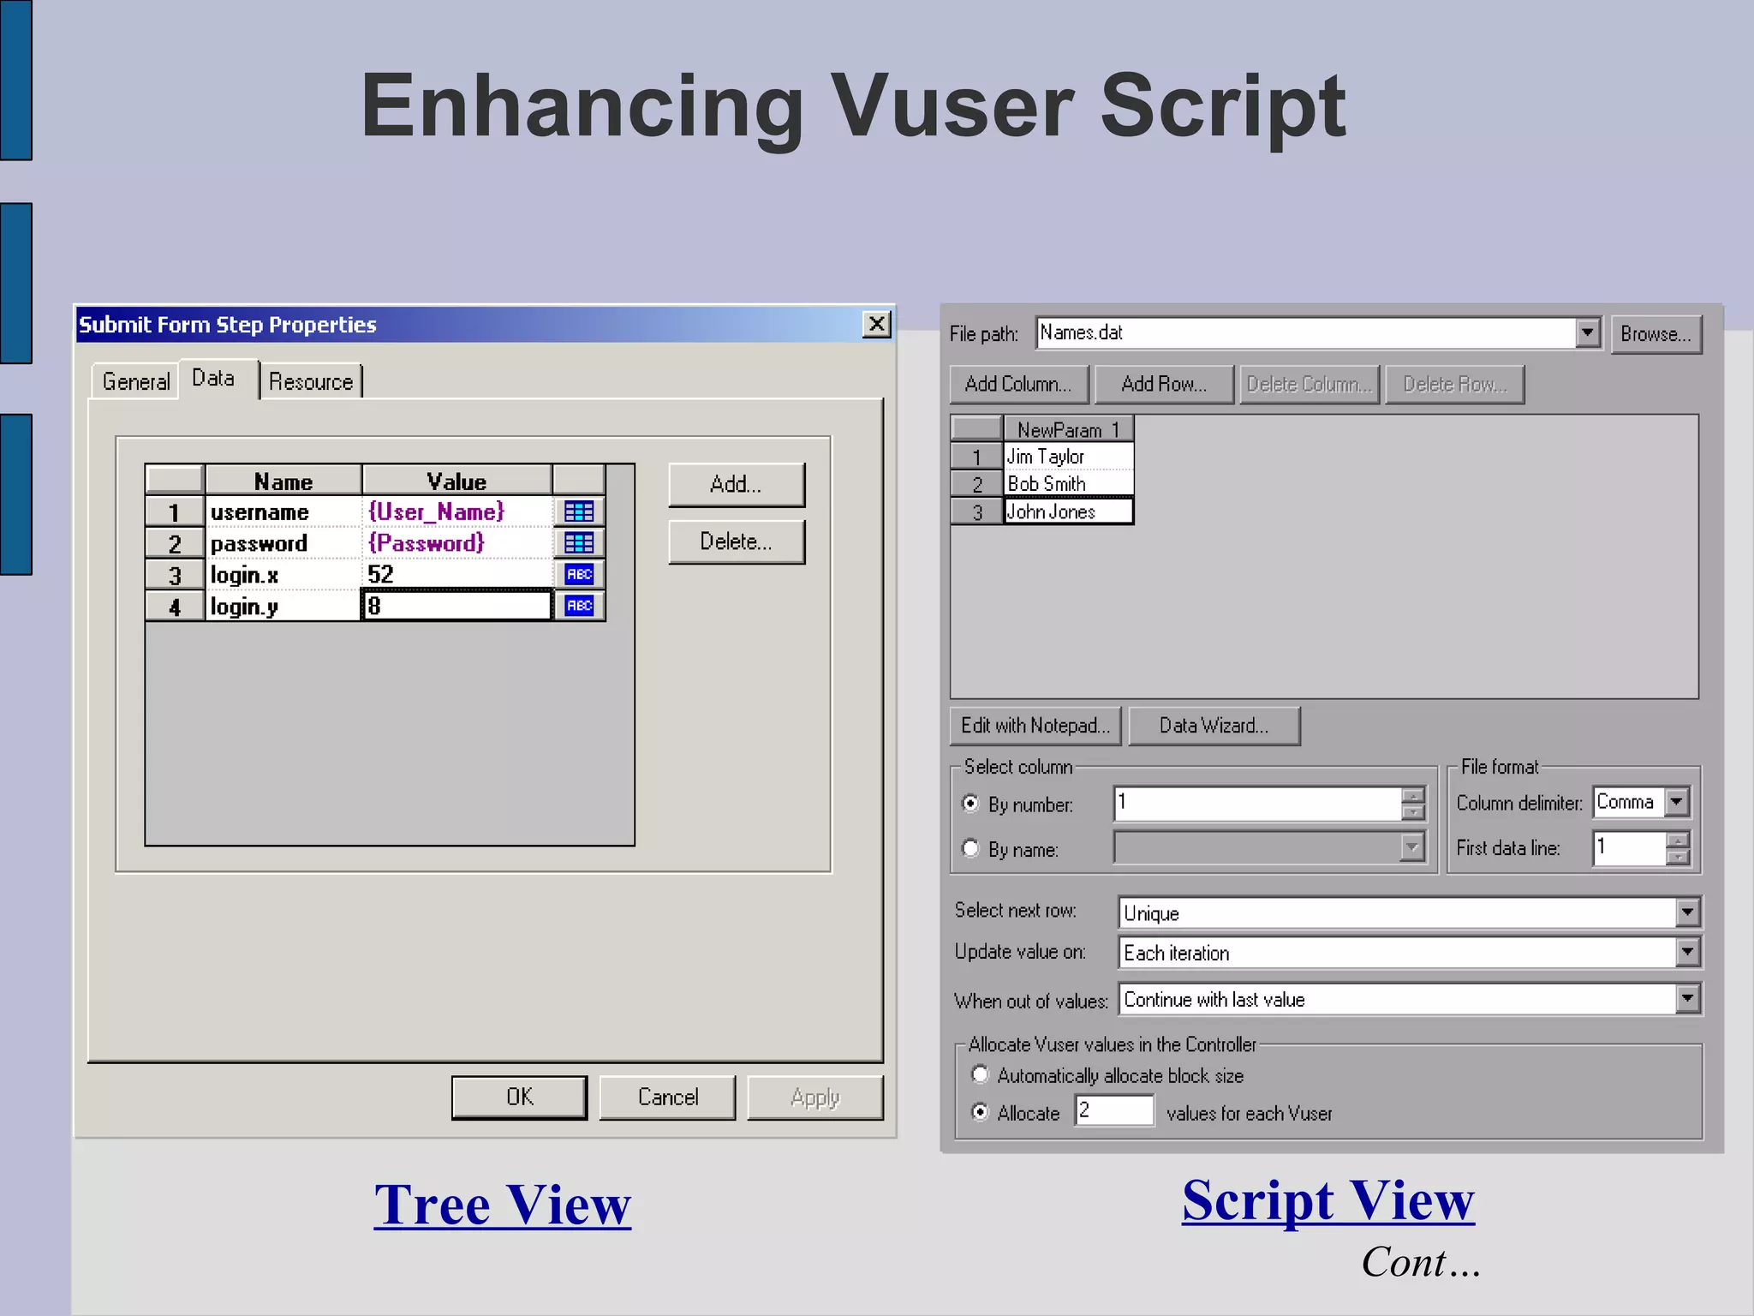Follow the Tree View link
The width and height of the screenshot is (1754, 1316).
(503, 1205)
